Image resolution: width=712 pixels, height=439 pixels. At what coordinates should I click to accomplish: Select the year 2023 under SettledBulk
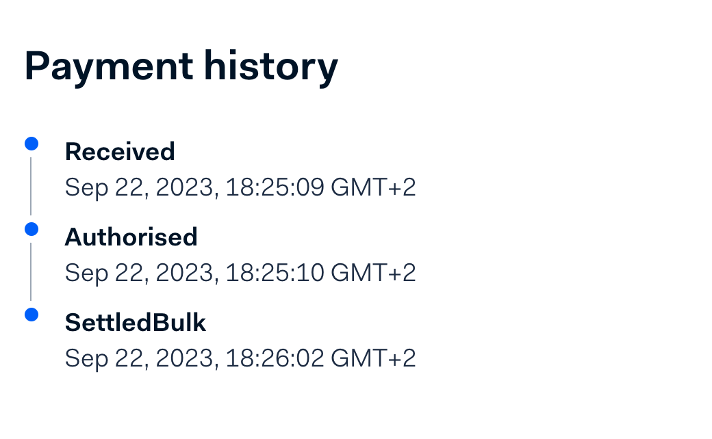click(x=184, y=358)
